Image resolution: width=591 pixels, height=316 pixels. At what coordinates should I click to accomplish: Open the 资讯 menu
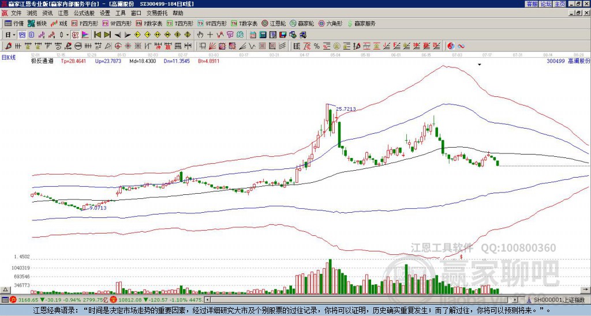point(47,13)
